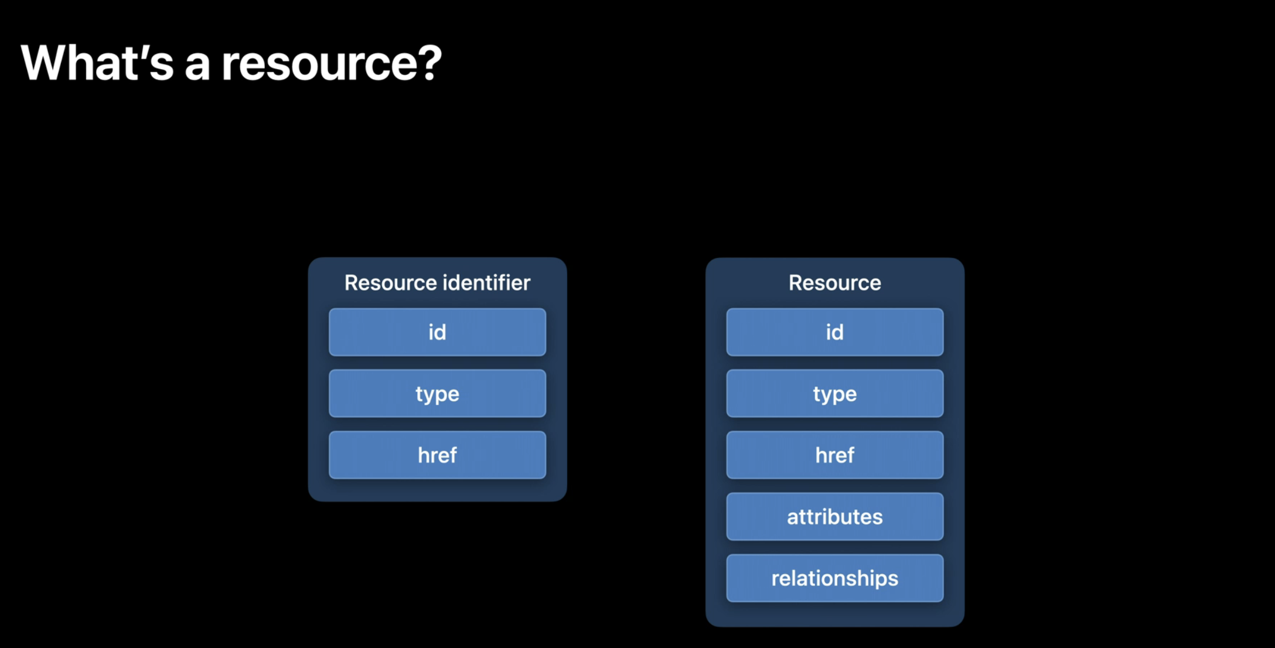Click the black gap between the two panels
Image resolution: width=1275 pixels, height=648 pixels.
(636, 381)
